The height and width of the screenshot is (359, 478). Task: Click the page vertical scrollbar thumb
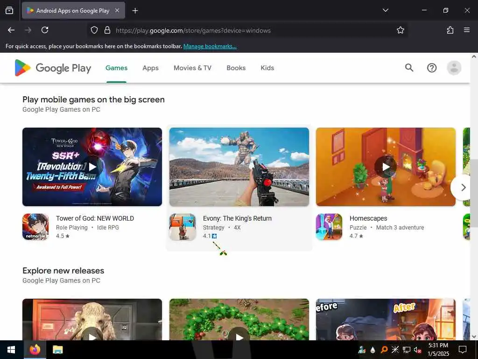point(474,193)
